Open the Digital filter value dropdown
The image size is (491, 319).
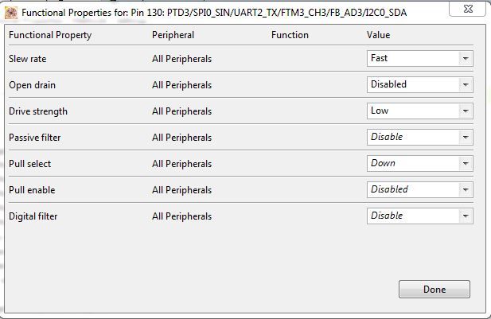tap(466, 216)
